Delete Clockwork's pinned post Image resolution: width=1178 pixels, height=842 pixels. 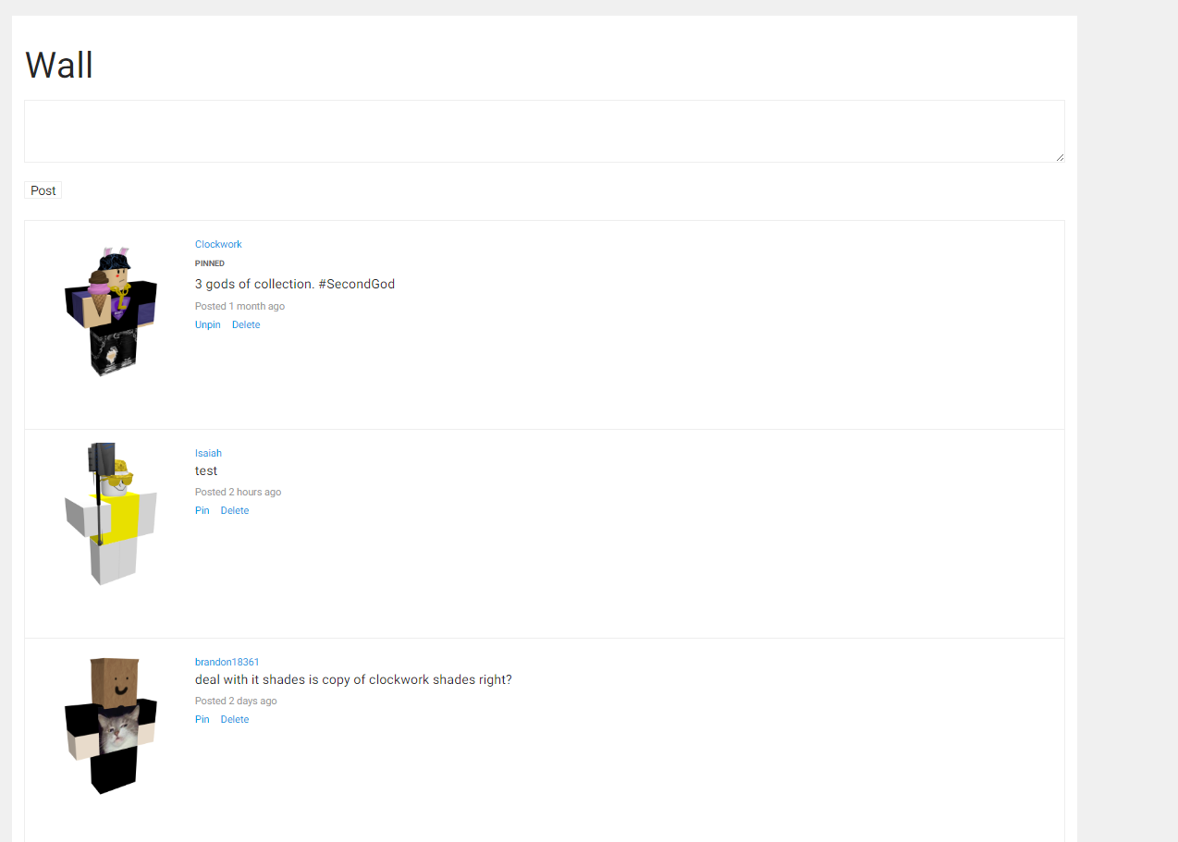point(245,324)
